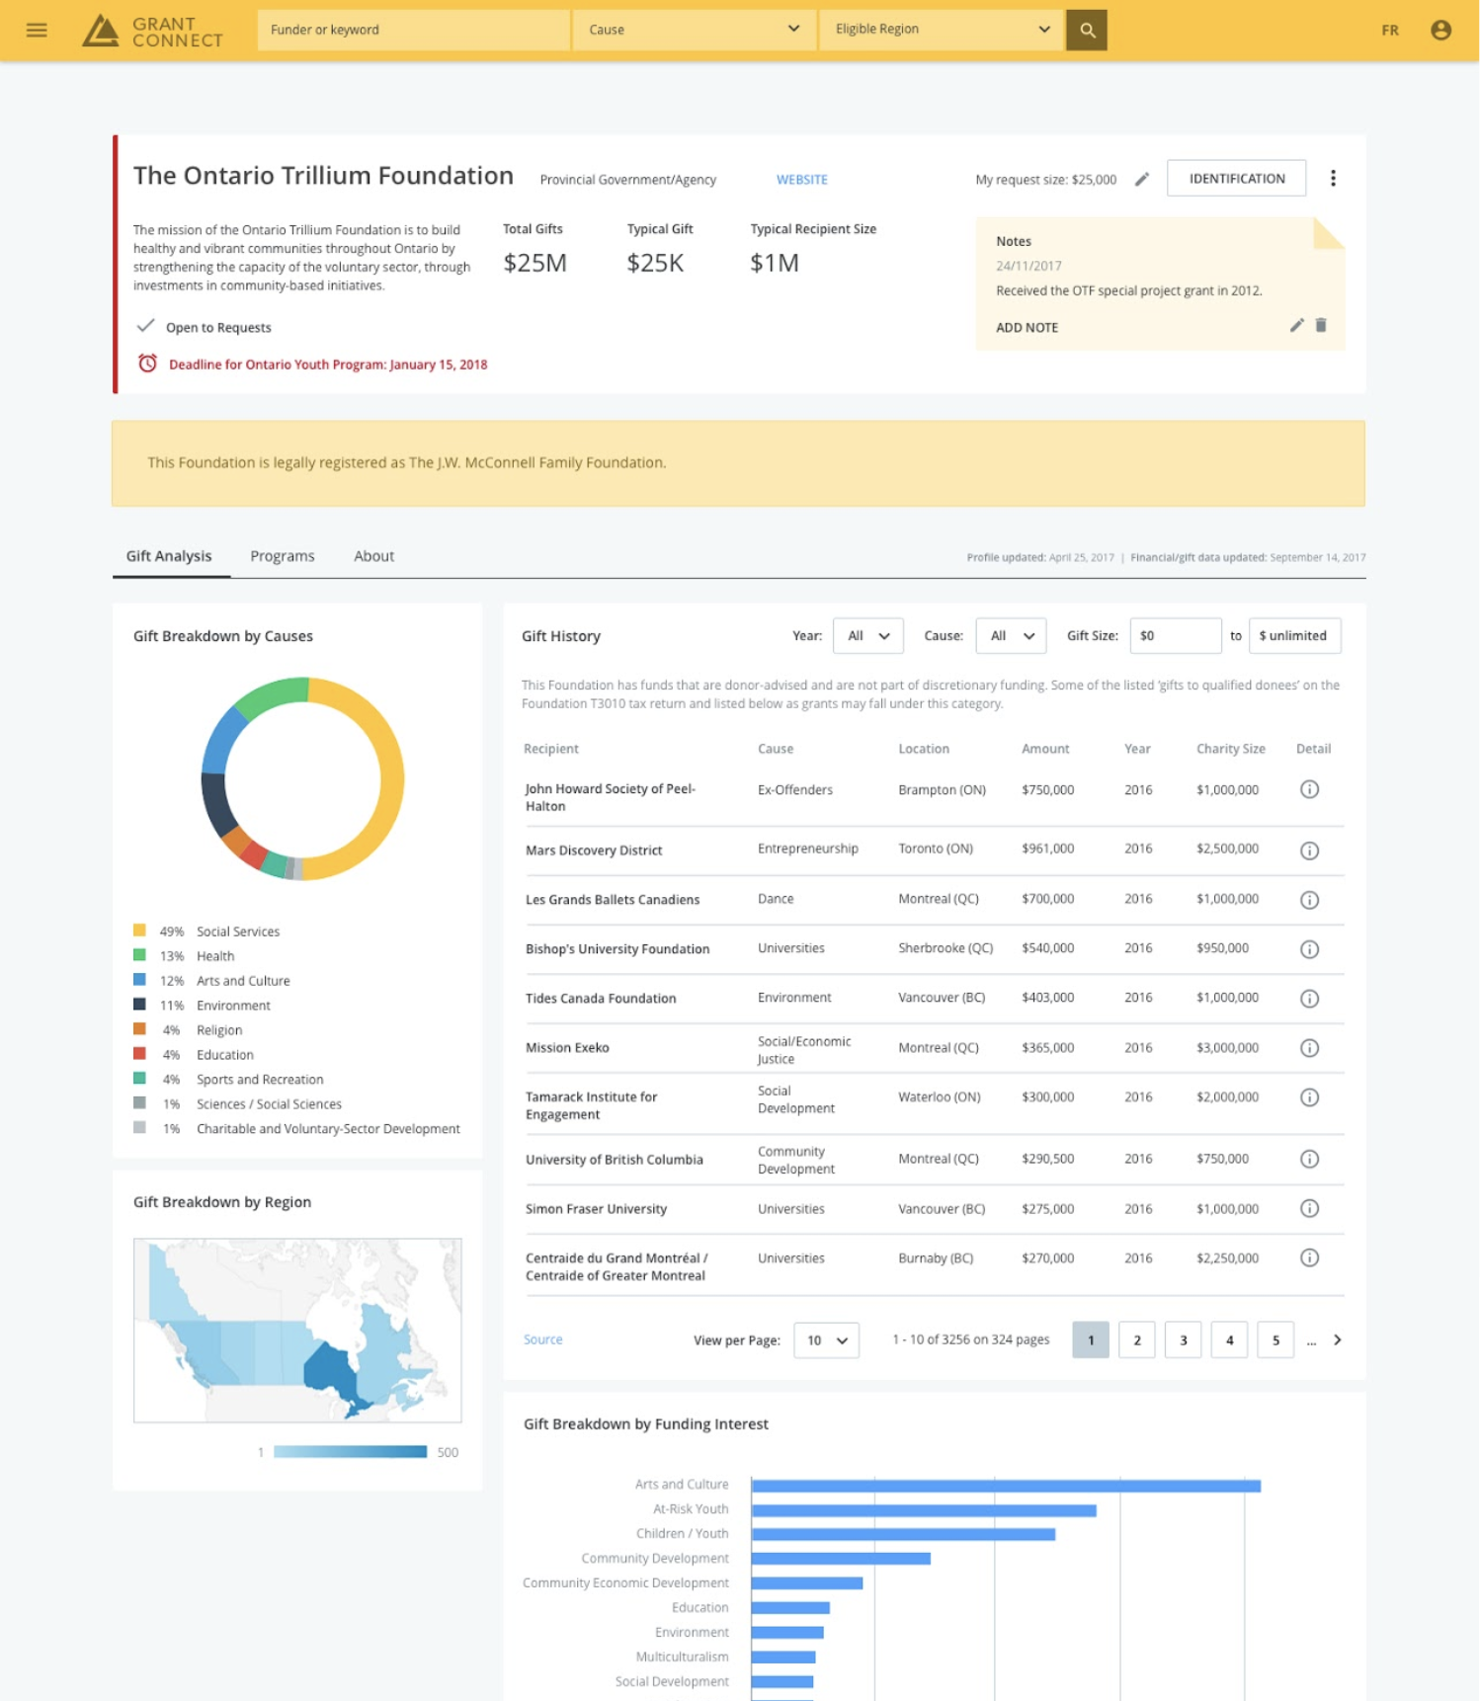Click the Location column header
Viewport: 1480px width, 1701px height.
(x=924, y=749)
